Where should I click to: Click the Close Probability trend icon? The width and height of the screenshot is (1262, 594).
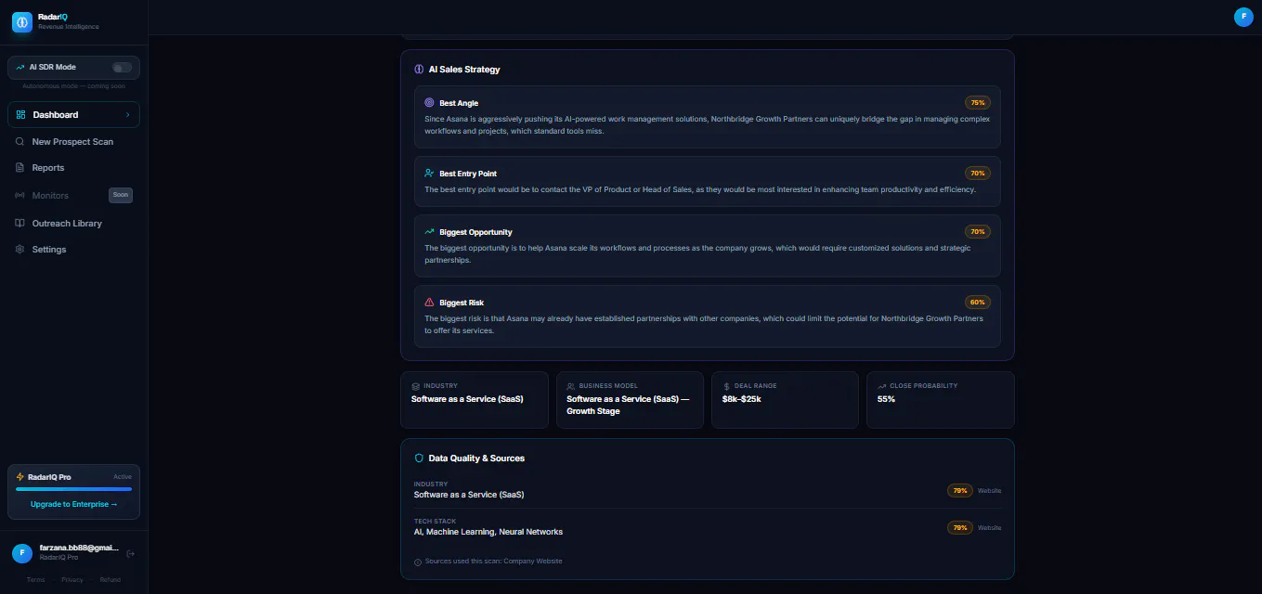[881, 386]
